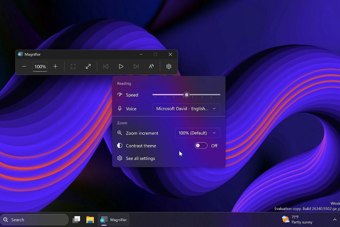Toggle the Contrast theme switch
Image resolution: width=340 pixels, height=227 pixels.
pyautogui.click(x=201, y=146)
